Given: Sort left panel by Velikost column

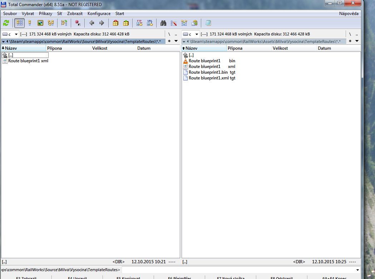Looking at the screenshot, I should pyautogui.click(x=113, y=48).
